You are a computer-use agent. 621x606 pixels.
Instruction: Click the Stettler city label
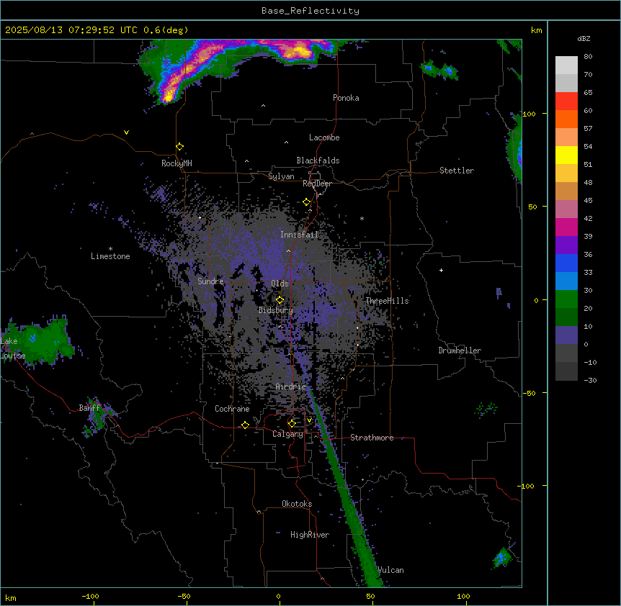(x=457, y=171)
